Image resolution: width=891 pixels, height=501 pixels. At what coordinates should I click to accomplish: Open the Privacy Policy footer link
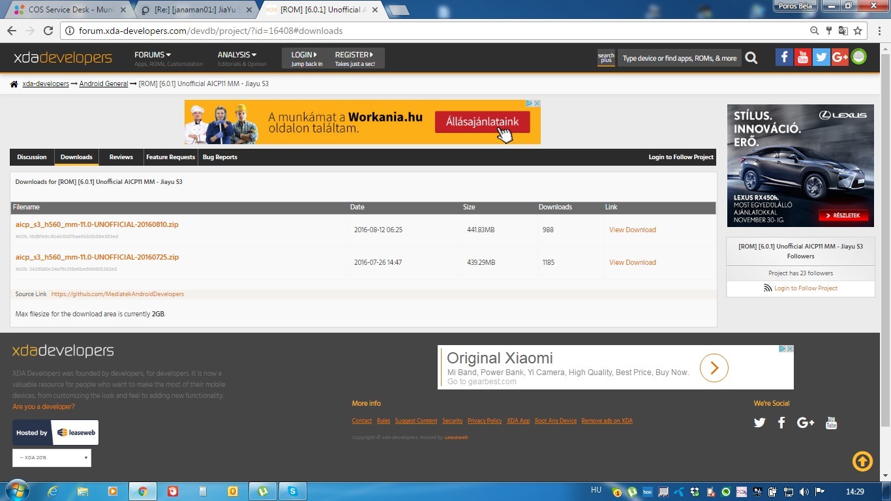485,421
